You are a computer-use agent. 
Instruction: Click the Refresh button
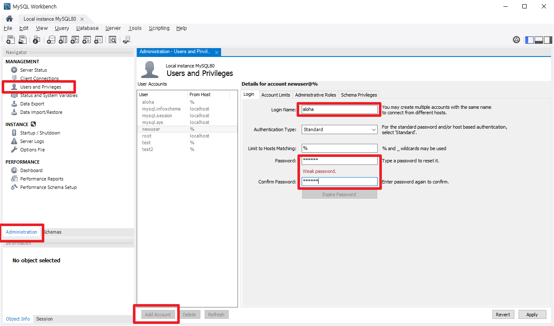coord(216,315)
